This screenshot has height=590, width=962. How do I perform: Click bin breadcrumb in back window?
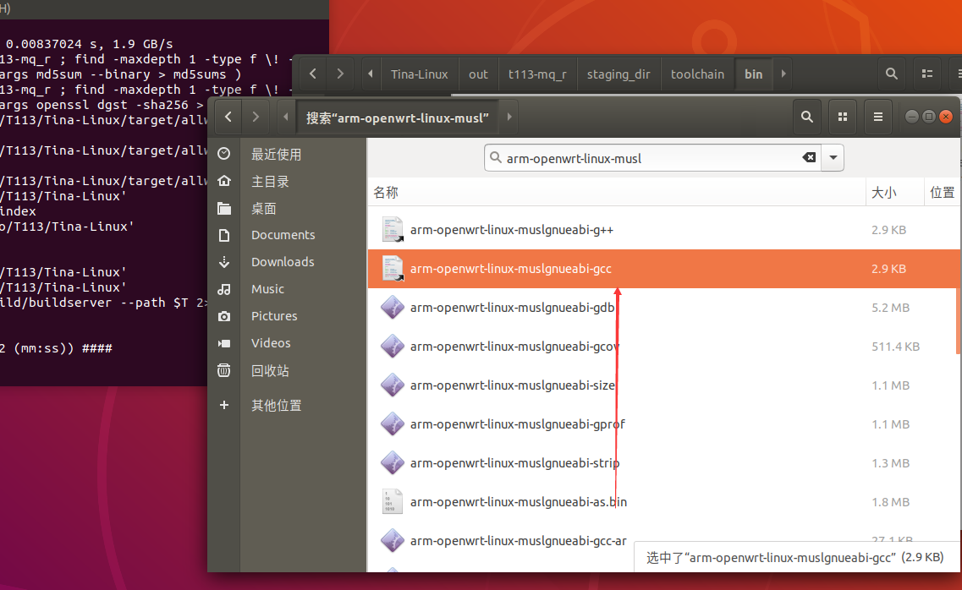click(753, 74)
